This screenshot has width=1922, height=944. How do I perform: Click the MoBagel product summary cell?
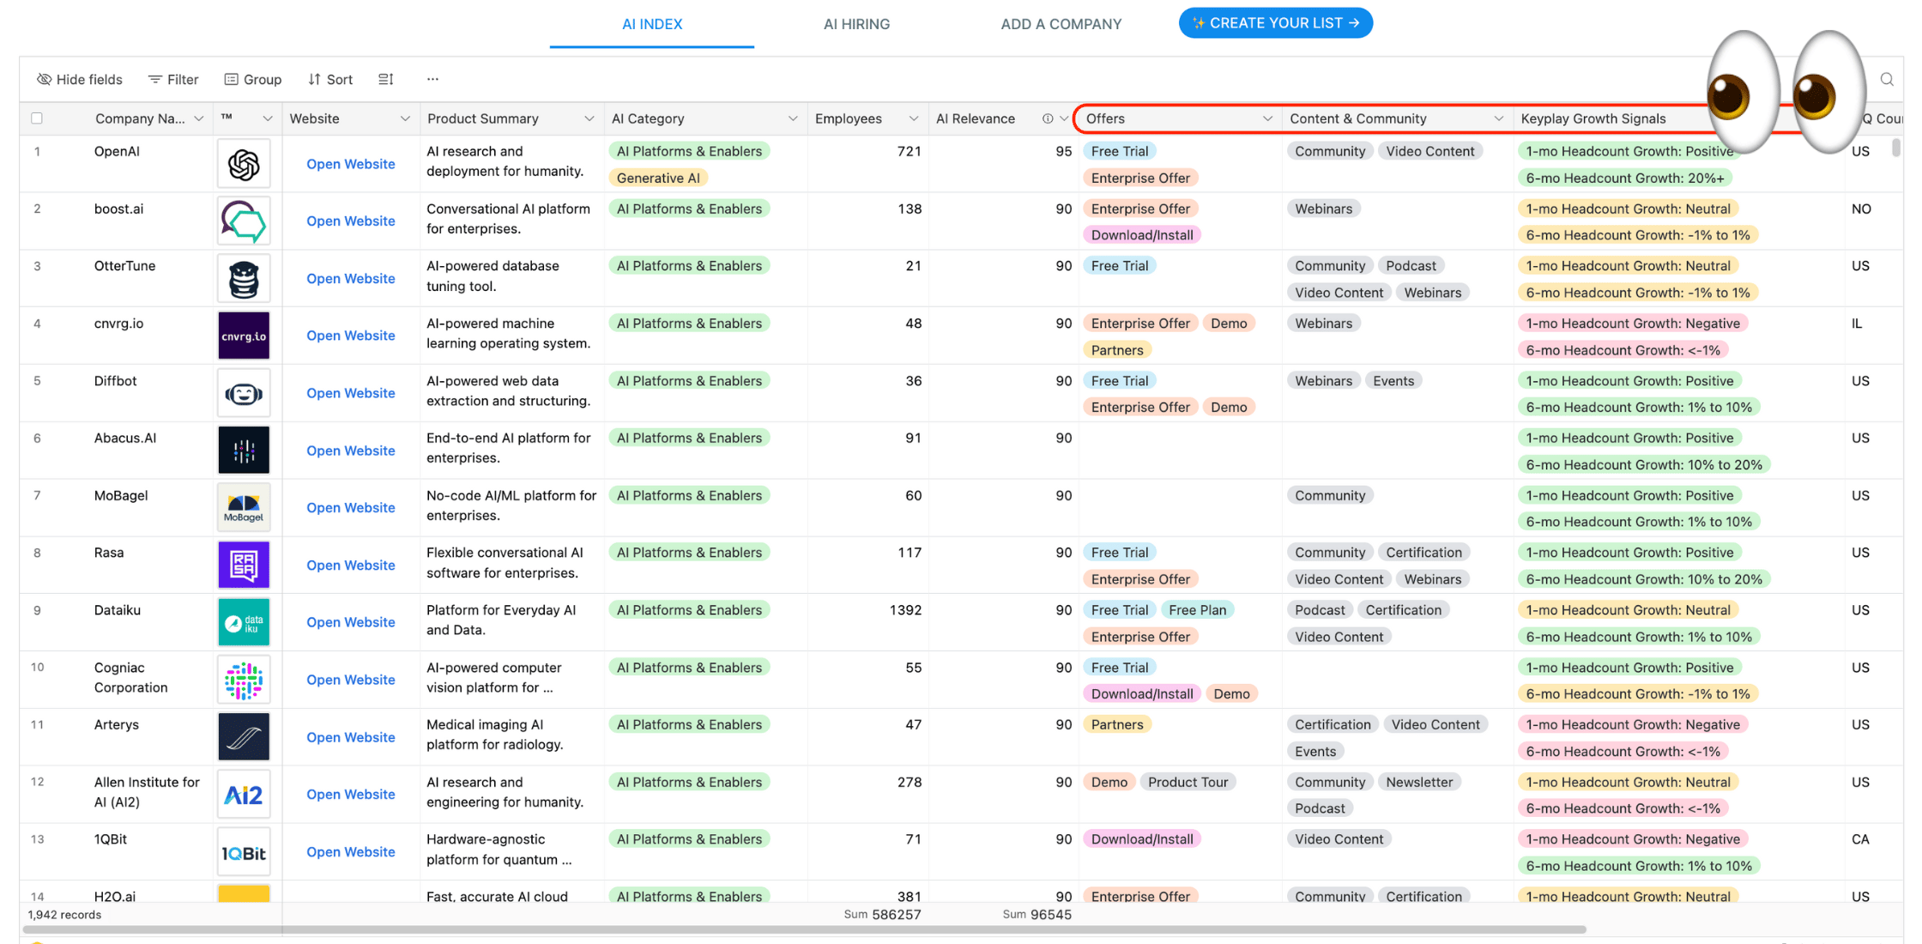[x=512, y=507]
